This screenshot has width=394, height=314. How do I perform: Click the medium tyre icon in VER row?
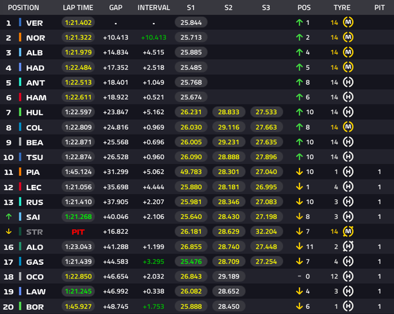click(x=348, y=22)
